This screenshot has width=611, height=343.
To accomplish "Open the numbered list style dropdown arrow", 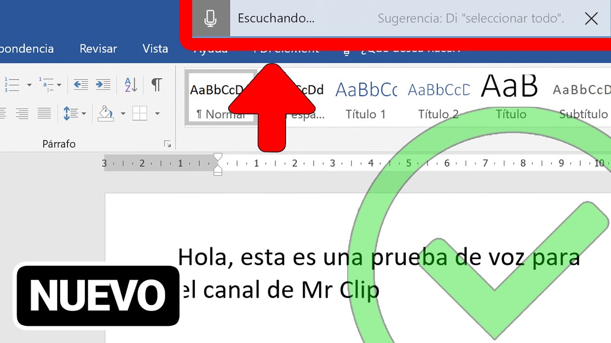I will tap(29, 85).
